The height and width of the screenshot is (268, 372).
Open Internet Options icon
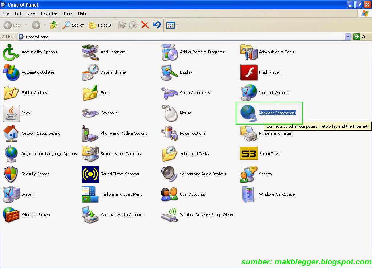(248, 93)
